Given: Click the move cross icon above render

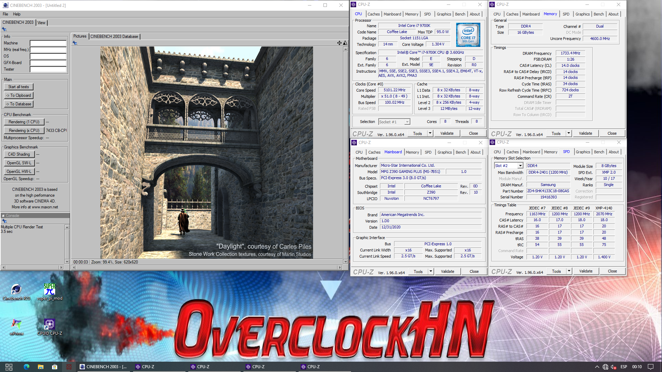Looking at the screenshot, I should (339, 43).
